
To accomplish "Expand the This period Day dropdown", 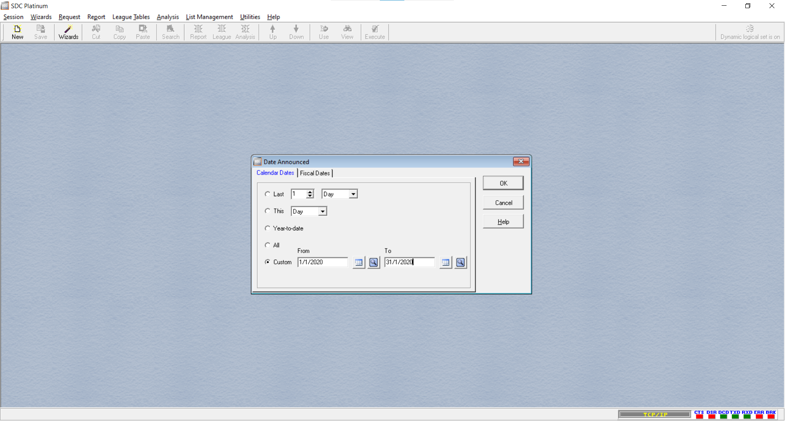I will pos(323,211).
